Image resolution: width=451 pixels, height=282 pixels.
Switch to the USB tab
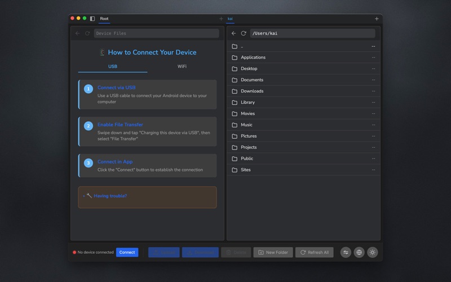coord(112,67)
